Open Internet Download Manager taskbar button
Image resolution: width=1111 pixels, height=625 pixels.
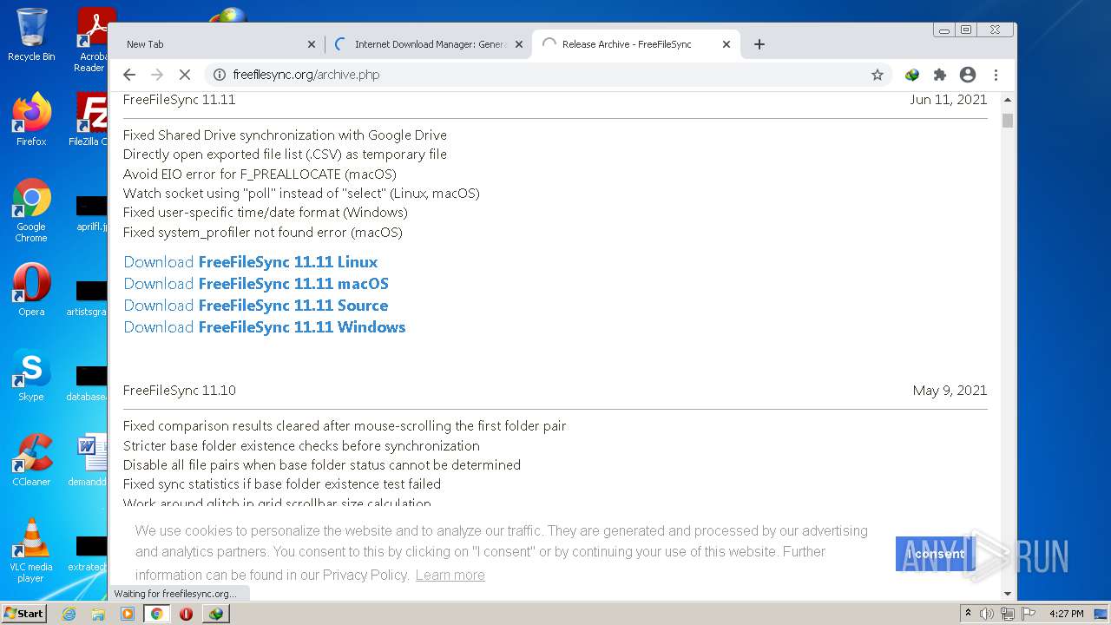(x=216, y=614)
